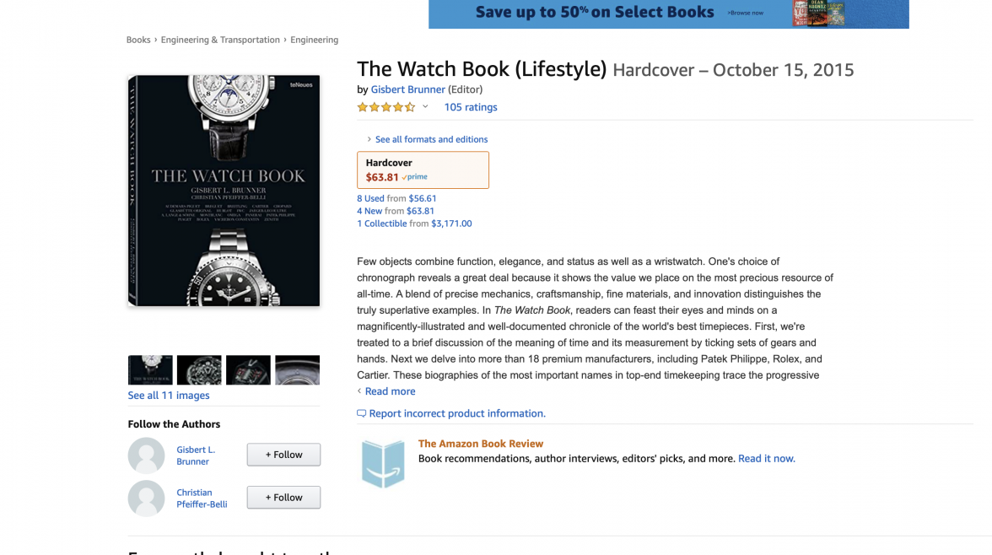Click the report speech bubble icon
Image resolution: width=992 pixels, height=555 pixels.
pos(361,413)
